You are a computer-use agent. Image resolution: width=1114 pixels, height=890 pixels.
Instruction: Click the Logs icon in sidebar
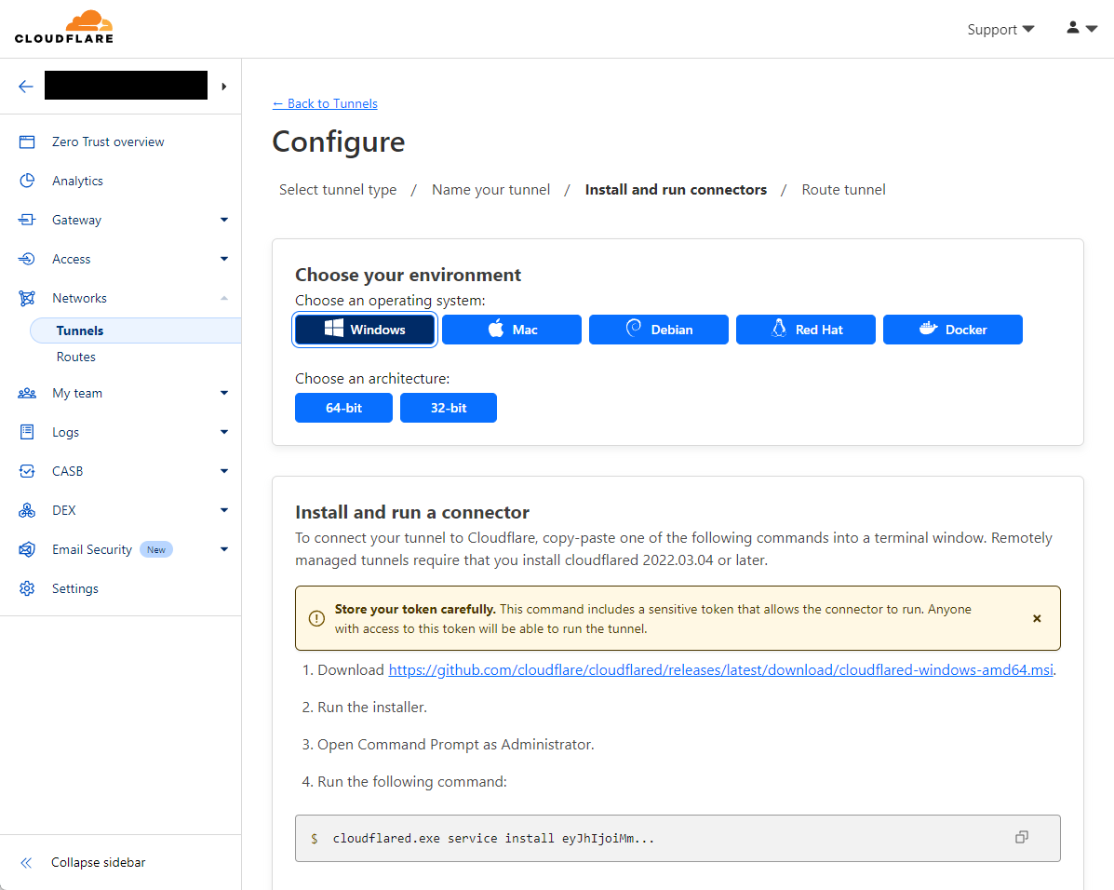pos(27,432)
